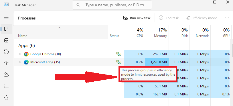
Task: Click the Google Chrome app icon
Action: [26, 54]
